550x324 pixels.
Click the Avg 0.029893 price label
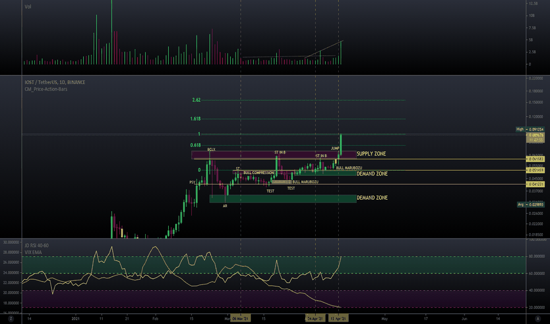(x=531, y=204)
